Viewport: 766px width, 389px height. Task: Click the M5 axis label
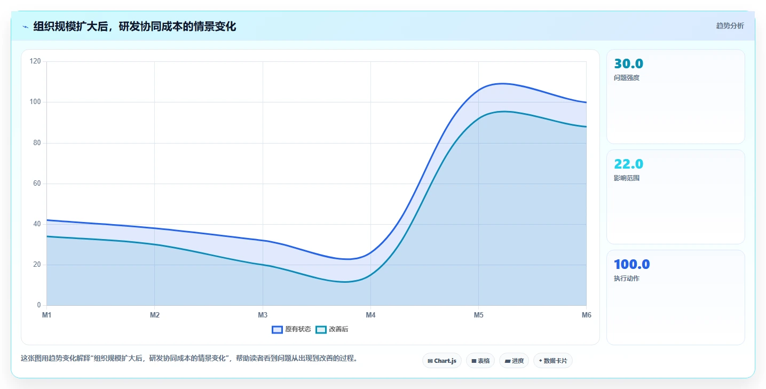[479, 315]
